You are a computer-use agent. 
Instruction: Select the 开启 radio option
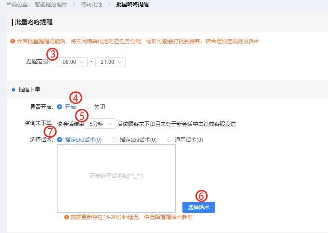click(66, 107)
